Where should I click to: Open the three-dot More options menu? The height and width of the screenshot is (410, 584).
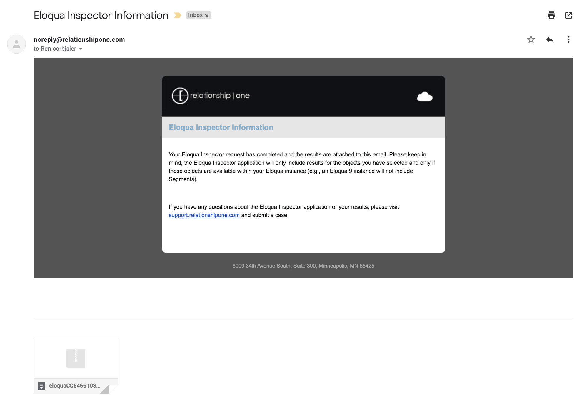pos(568,39)
